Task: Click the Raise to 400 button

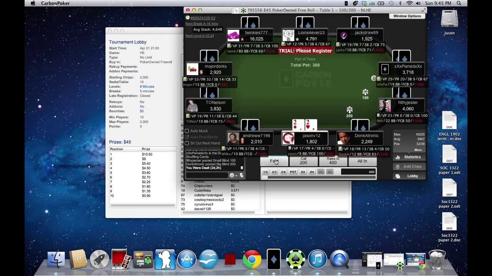Action: (x=332, y=161)
